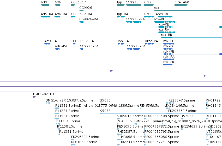The image size is (222, 146).
Task: Select the rdx-RA transcript
Action: point(166,32)
